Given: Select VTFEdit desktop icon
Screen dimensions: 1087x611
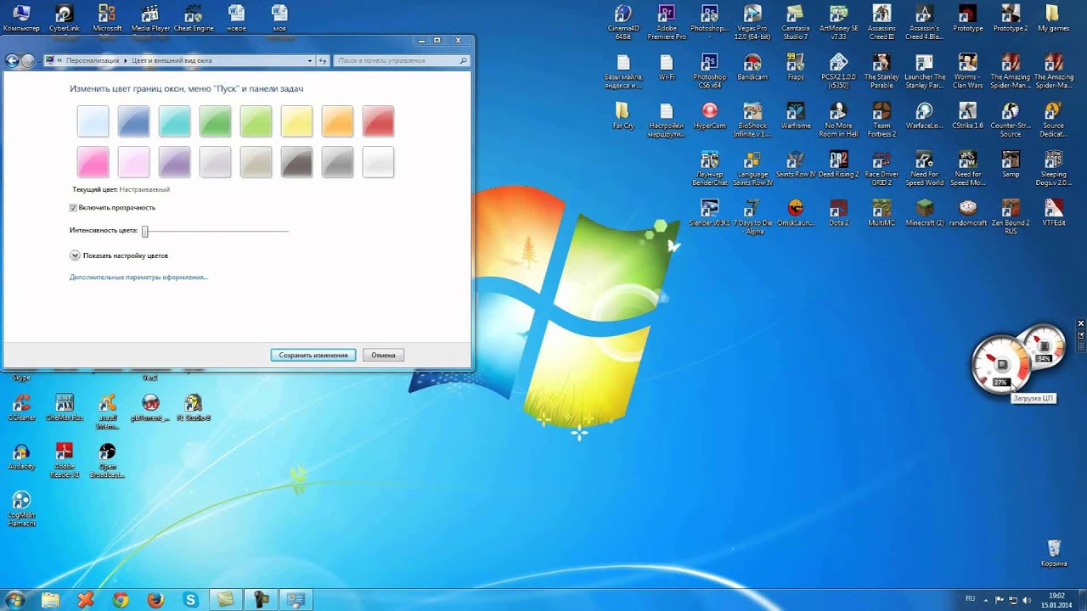Looking at the screenshot, I should (x=1054, y=212).
